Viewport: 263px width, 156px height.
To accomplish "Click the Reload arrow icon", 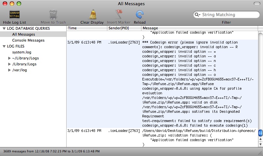I will point(139,15).
